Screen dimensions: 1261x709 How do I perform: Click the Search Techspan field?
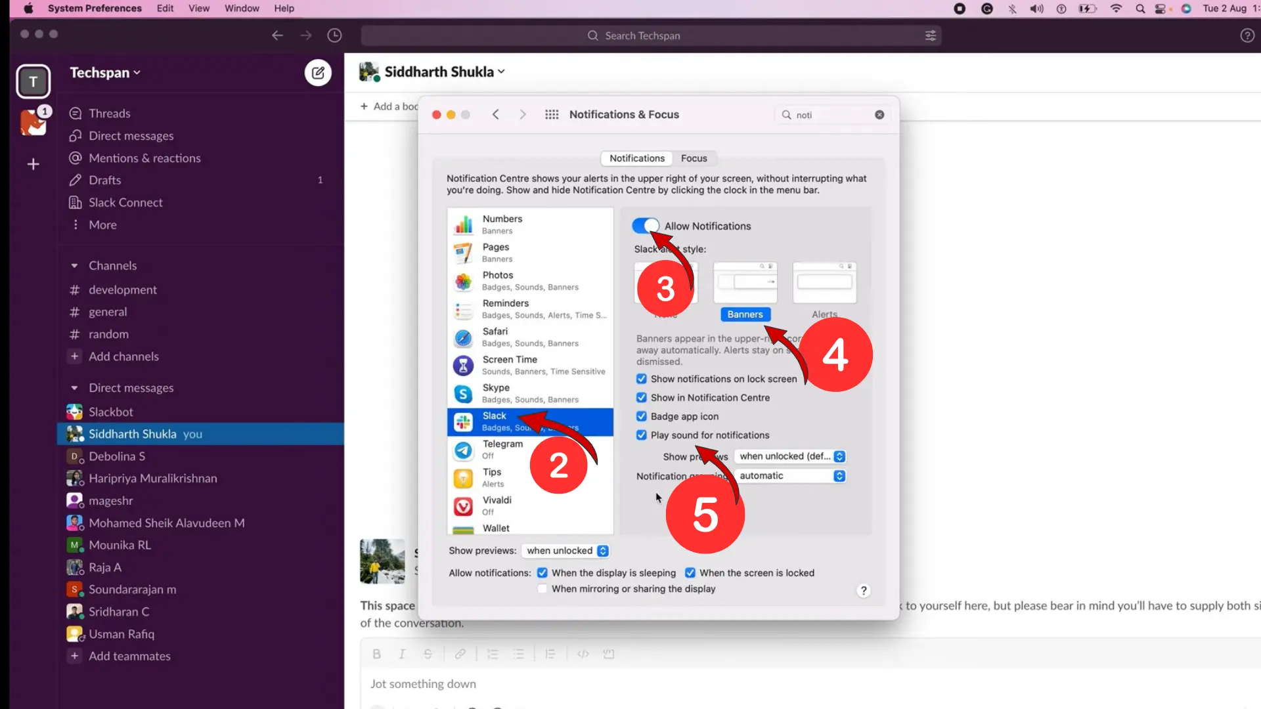(651, 35)
